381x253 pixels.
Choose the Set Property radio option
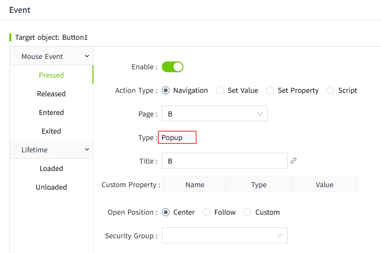point(270,90)
